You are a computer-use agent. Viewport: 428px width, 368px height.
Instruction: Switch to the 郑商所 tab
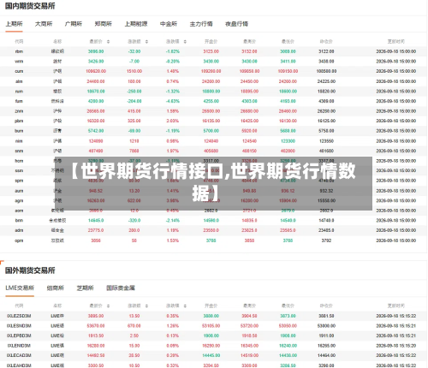click(x=103, y=24)
